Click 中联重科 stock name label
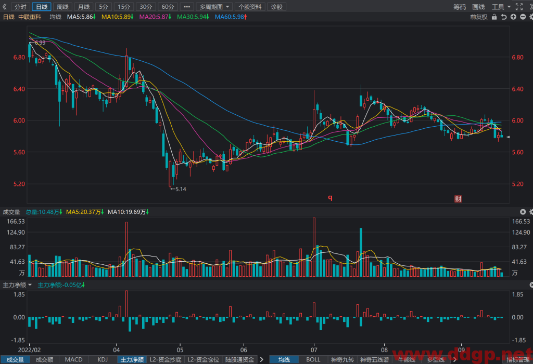 tap(30, 17)
